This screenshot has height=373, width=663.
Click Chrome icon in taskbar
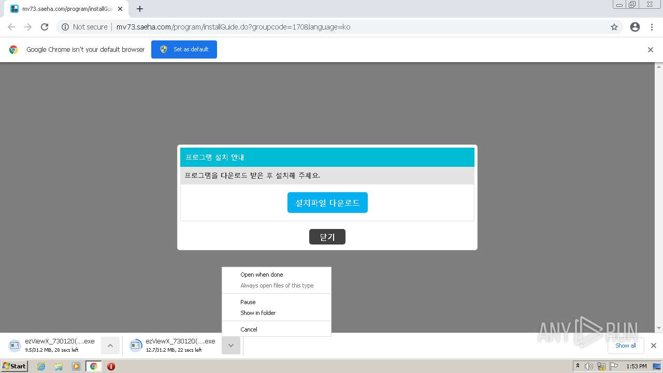click(x=94, y=366)
